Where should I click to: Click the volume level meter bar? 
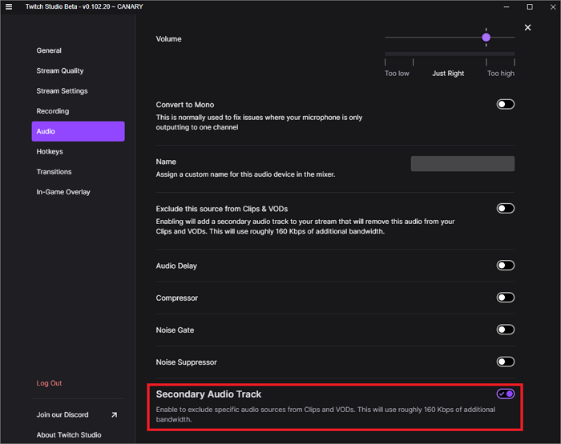click(x=450, y=54)
